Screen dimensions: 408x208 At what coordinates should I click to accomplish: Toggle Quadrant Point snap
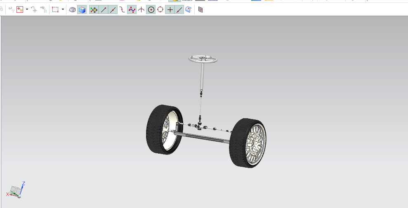pyautogui.click(x=160, y=10)
